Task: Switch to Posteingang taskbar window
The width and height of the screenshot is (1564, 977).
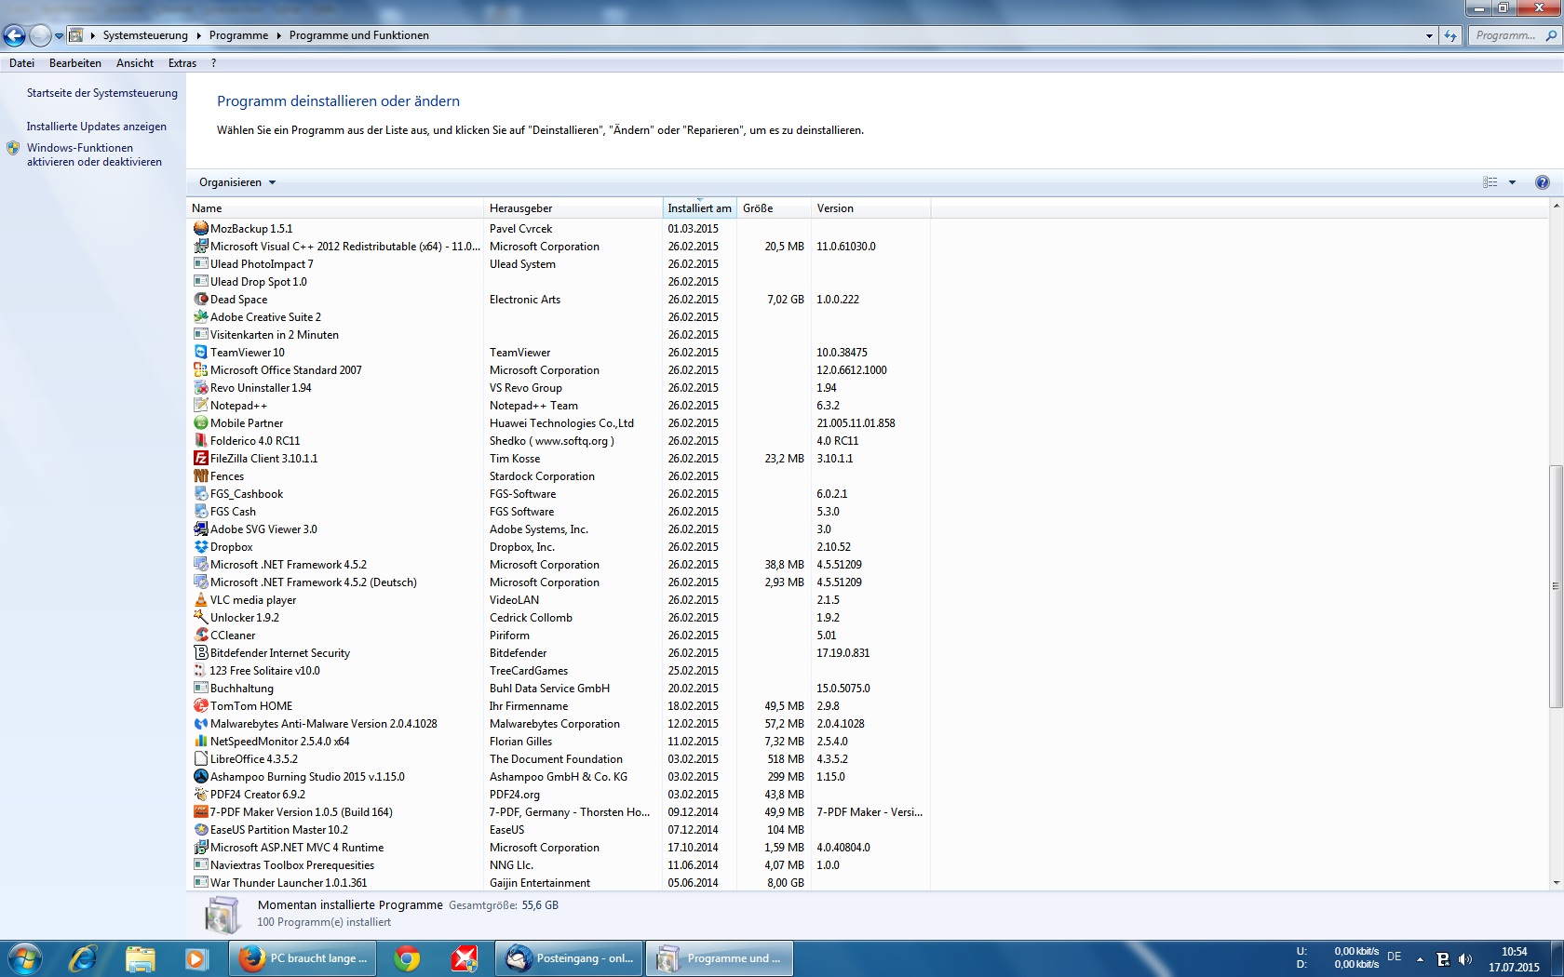Action: coord(570,958)
